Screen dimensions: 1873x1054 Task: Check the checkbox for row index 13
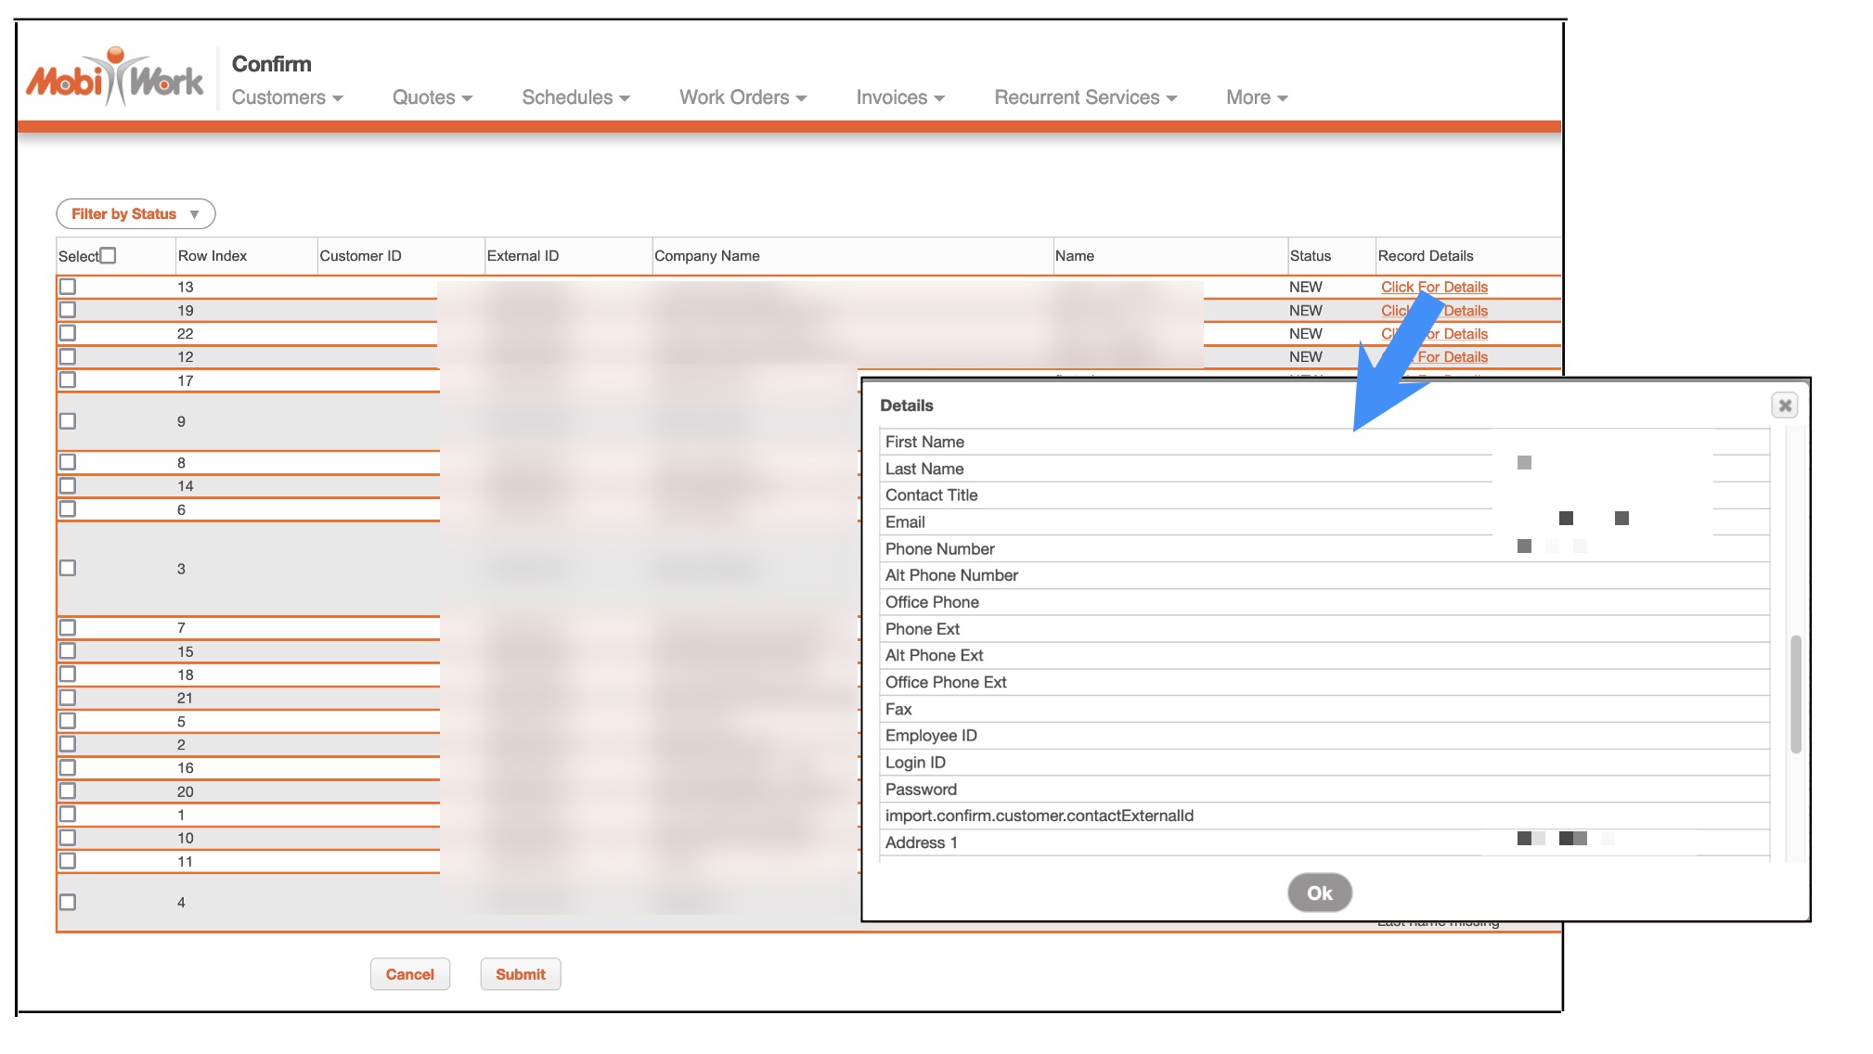point(68,287)
